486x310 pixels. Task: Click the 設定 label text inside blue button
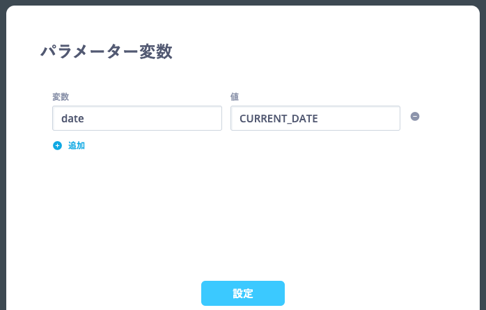click(x=243, y=293)
